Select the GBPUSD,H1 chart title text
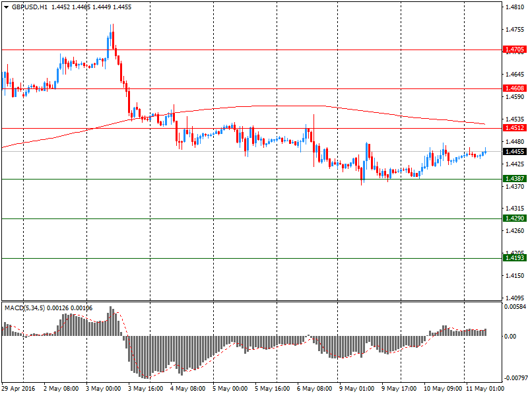The image size is (528, 396). coord(30,7)
